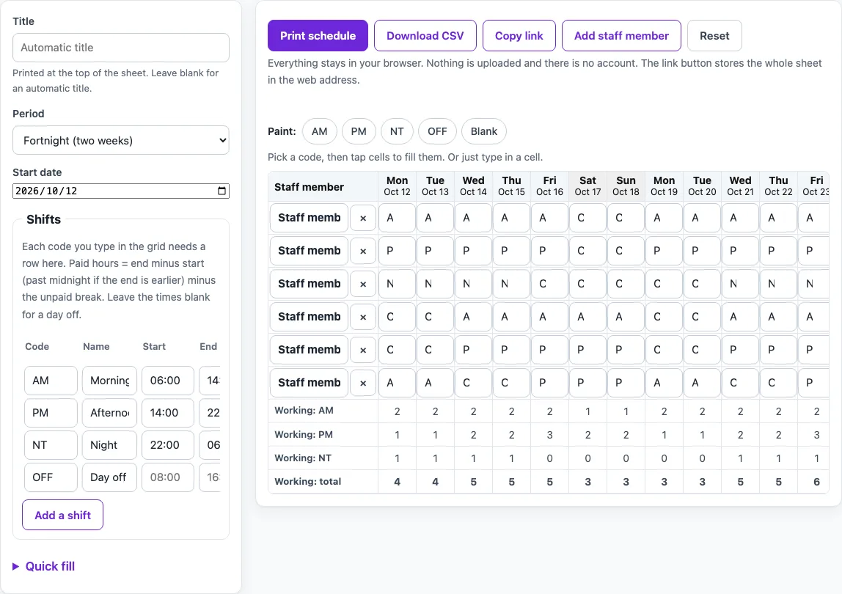Select the AM paint chip

tap(320, 131)
